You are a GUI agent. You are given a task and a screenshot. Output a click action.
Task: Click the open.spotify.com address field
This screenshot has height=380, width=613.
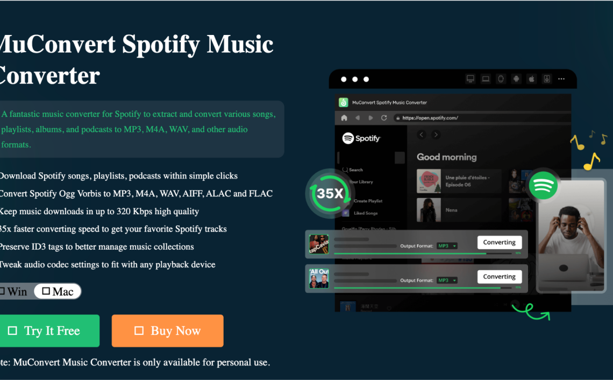tap(482, 118)
